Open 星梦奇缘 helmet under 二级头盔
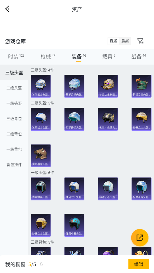Screen dimensions: 154x273 tap(74, 119)
